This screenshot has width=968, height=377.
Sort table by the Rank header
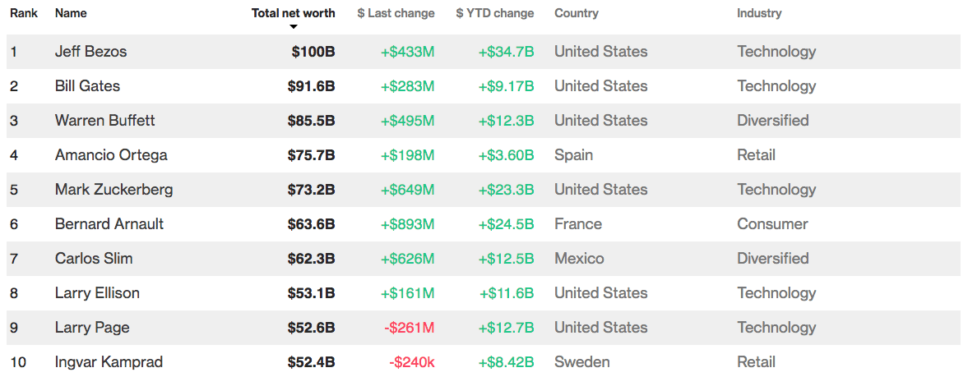coord(24,13)
